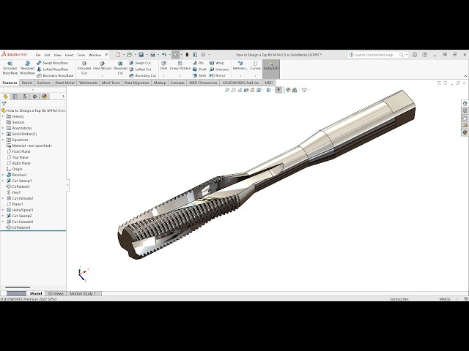
Task: Expand the Equations folder
Action: [3, 140]
